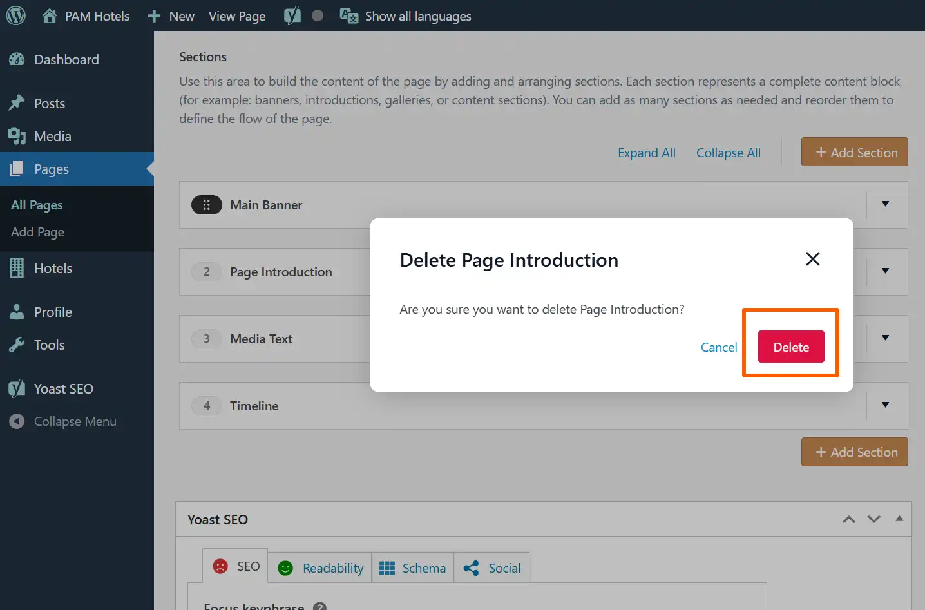Cancel the delete confirmation
Screen dimensions: 925x610
click(718, 347)
